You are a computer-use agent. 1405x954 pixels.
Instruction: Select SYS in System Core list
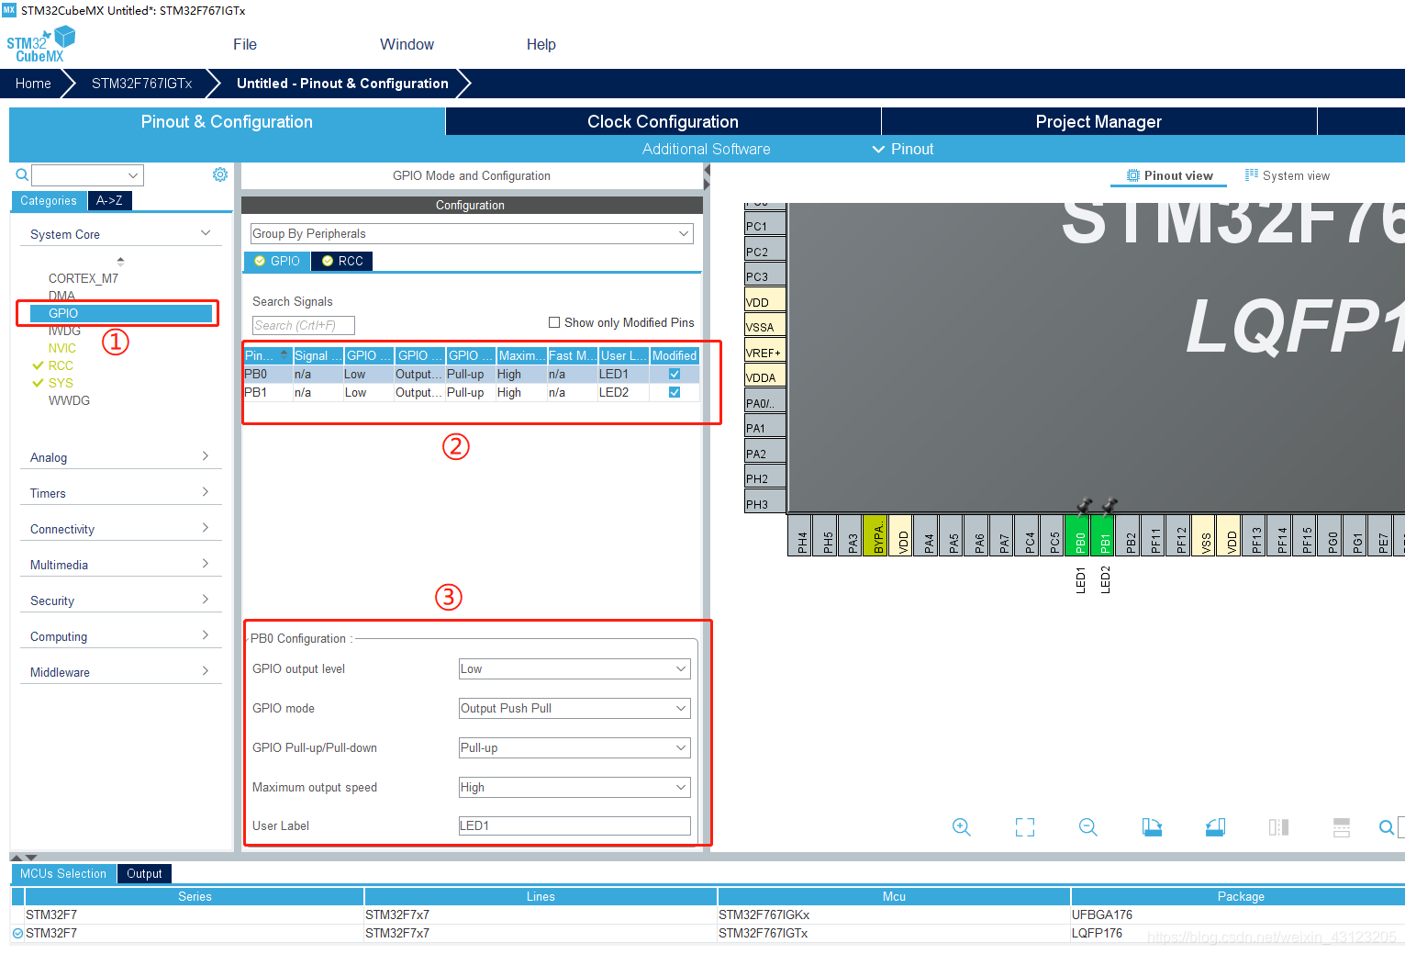pyautogui.click(x=61, y=383)
